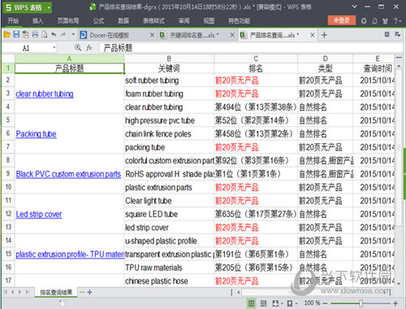Image resolution: width=406 pixels, height=309 pixels.
Task: Click the full screen view icon in status bar
Action: pos(275,303)
